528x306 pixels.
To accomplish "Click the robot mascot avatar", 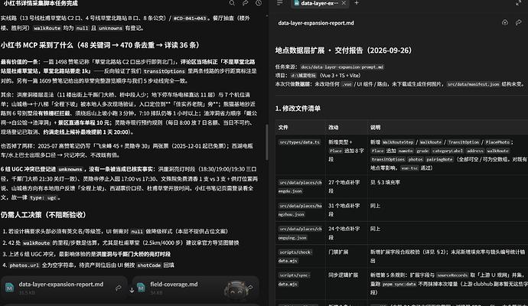I will tap(236, 290).
